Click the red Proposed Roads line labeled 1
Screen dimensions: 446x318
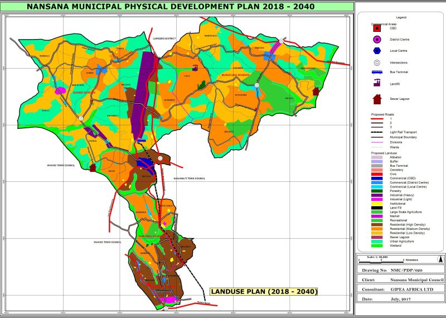(x=376, y=119)
